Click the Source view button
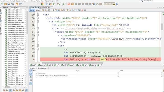This screenshot has height=92, width=164. pyautogui.click(x=32, y=10)
